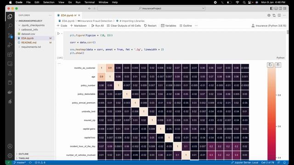Open the Selection menu

[49, 2]
